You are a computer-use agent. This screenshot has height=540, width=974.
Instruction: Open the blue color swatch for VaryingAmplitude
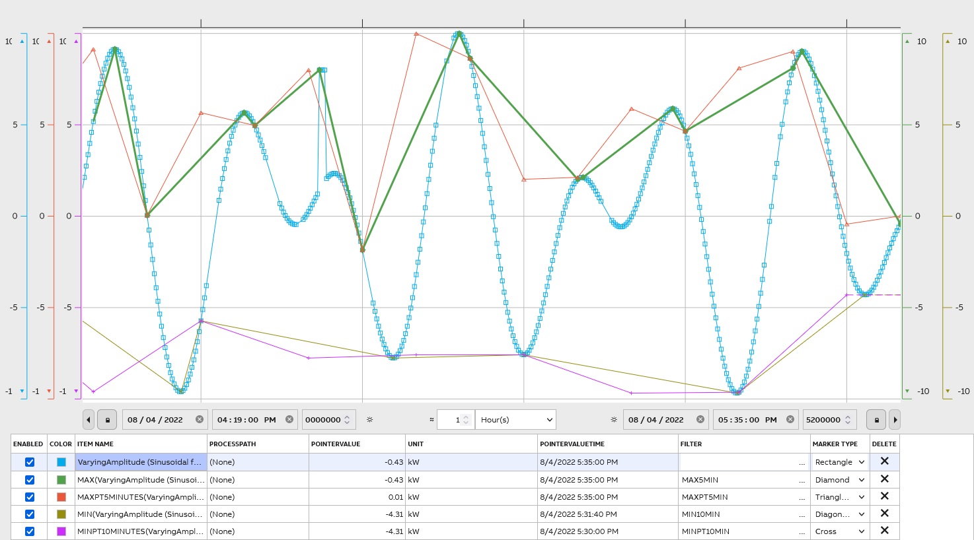click(x=61, y=462)
